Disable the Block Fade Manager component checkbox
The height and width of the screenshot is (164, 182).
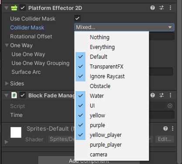23,95
